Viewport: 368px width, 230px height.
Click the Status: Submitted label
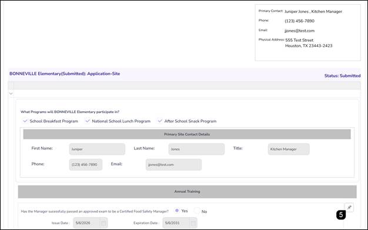click(342, 76)
